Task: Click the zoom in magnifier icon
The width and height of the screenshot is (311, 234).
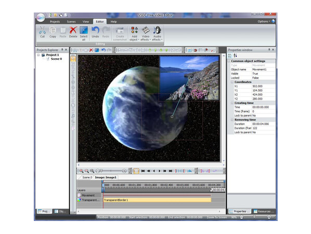Action: pyautogui.click(x=81, y=171)
